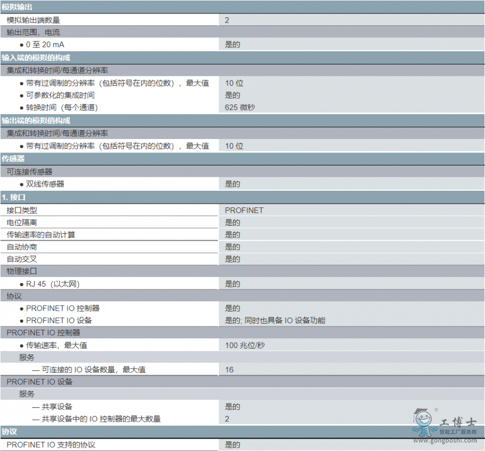This screenshot has height=451, width=485.
Task: Select the '— 共享设备' row label
Action: point(52,406)
